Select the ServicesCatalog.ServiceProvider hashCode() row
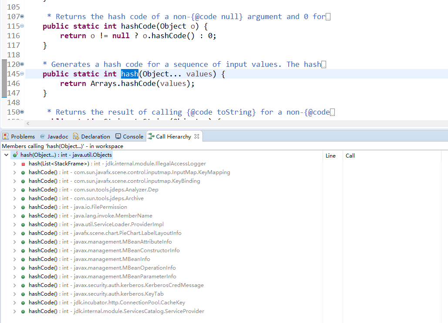The height and width of the screenshot is (323, 448). (x=113, y=311)
